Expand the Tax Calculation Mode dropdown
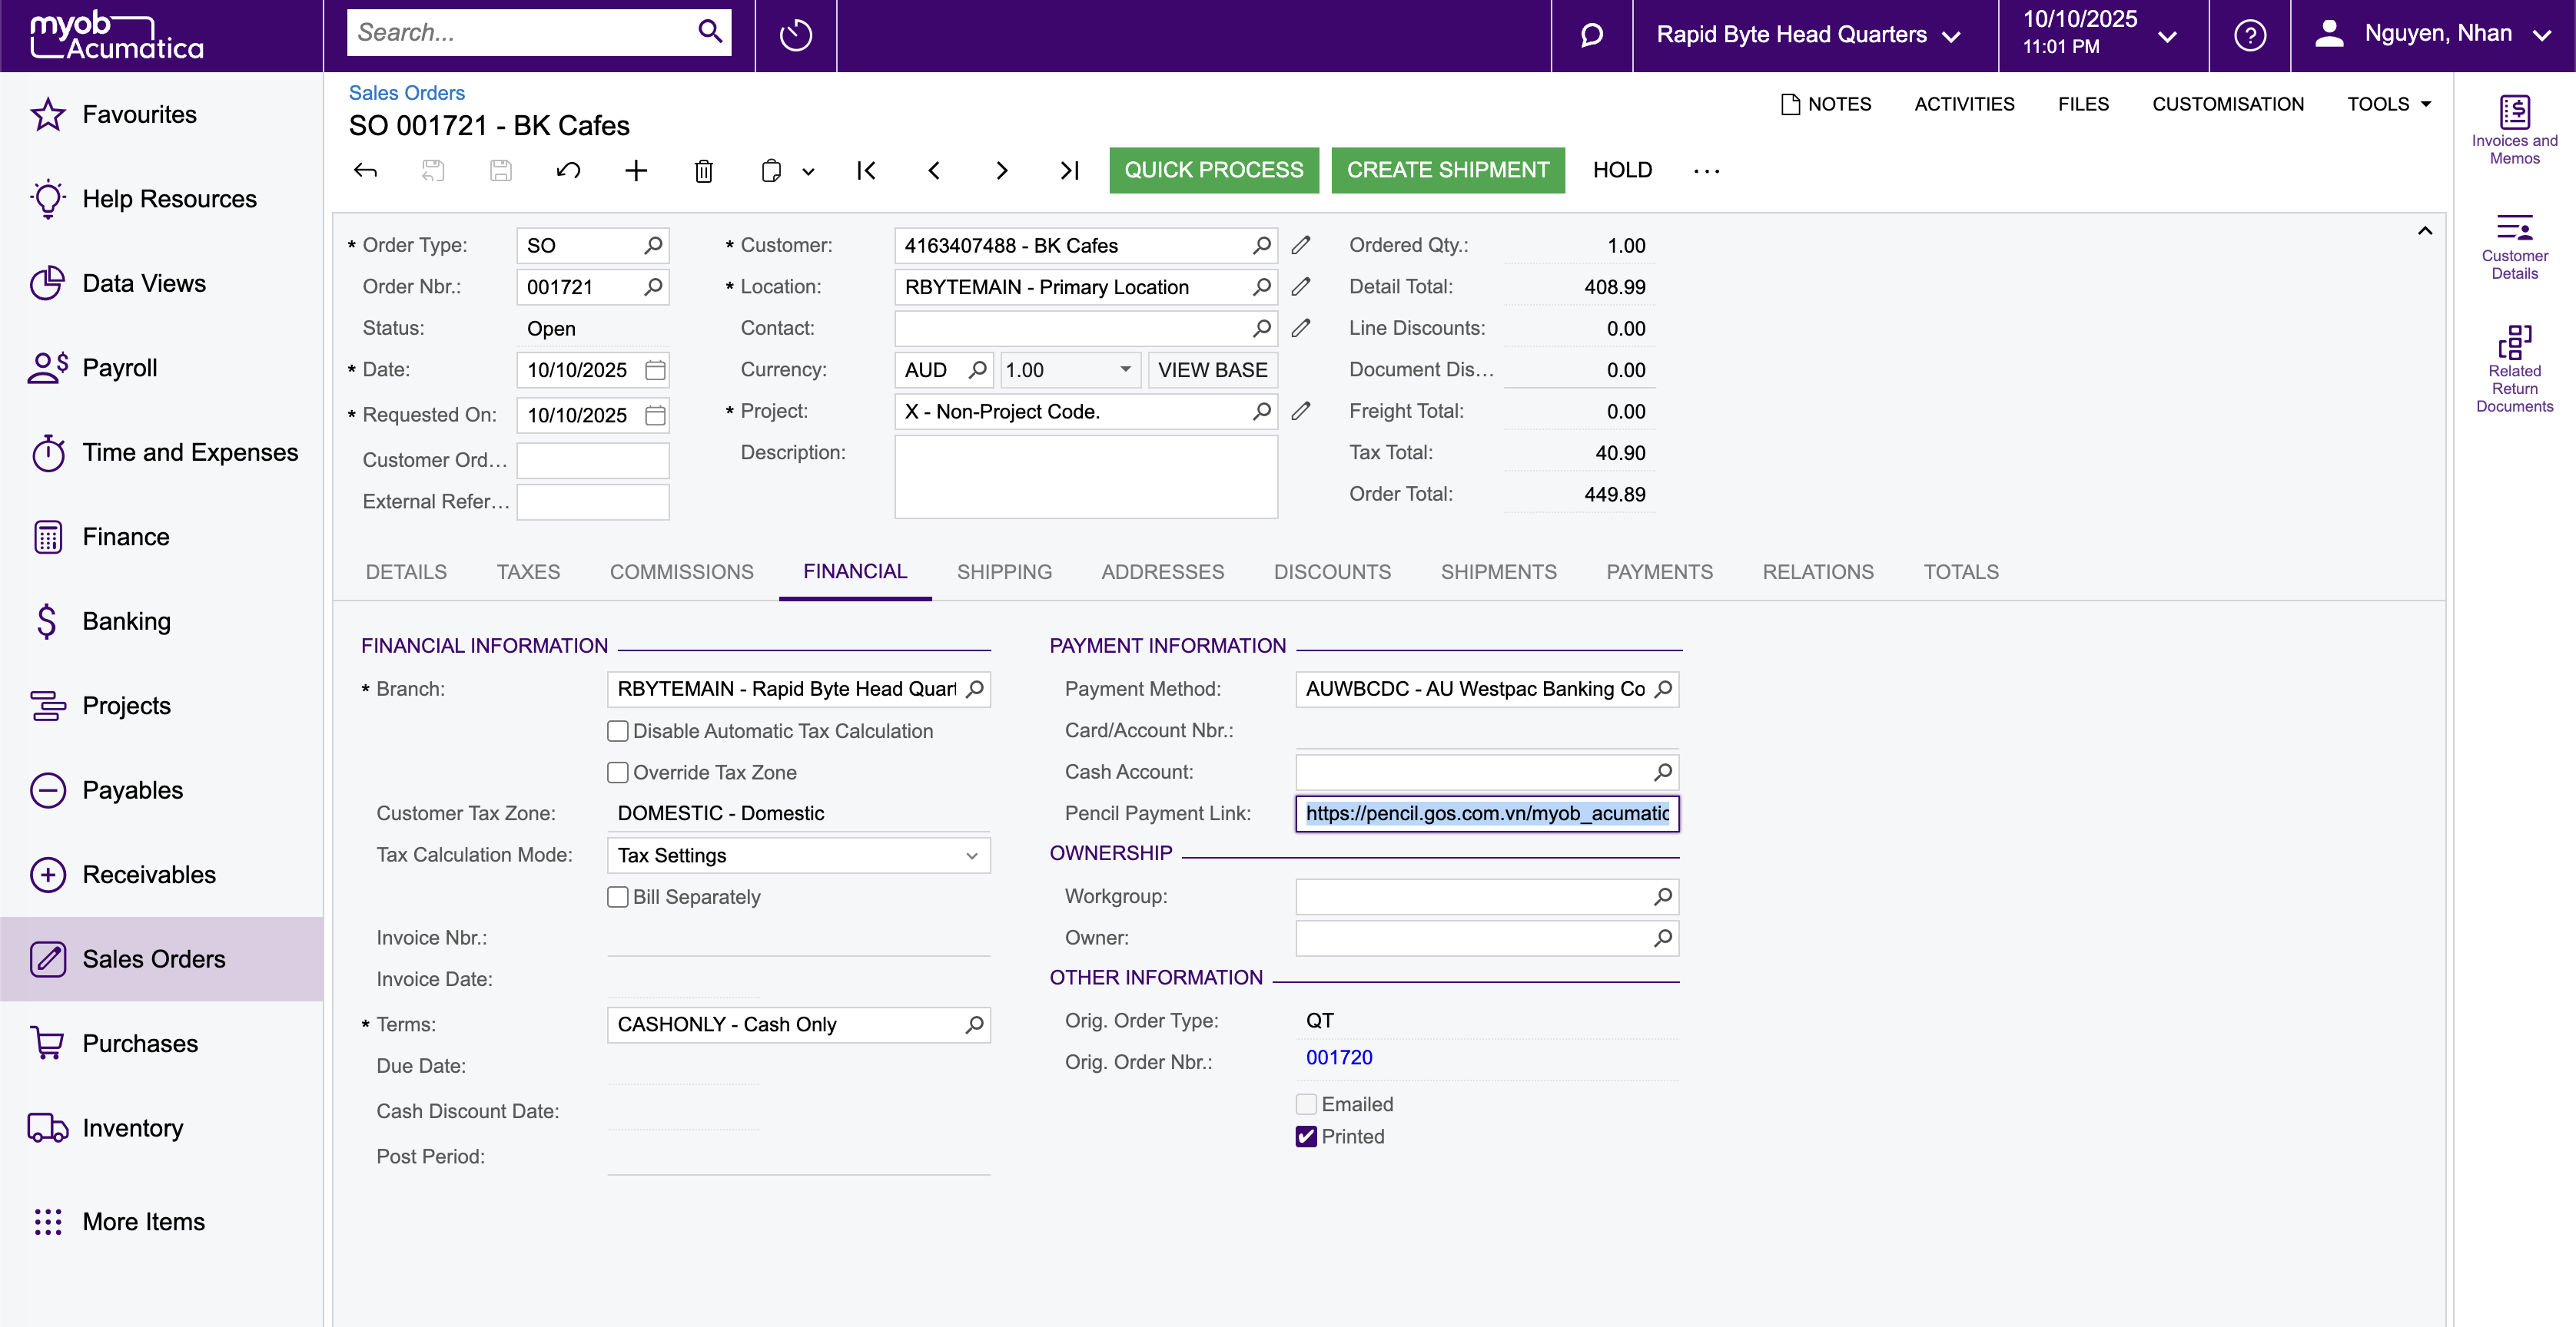Screen dimensions: 2576x1327 point(798,855)
